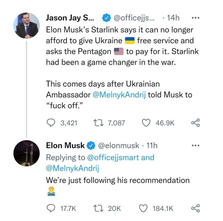Open @MelnykAndrij mention in Jason's tweet
Screen dimensions: 223x221
[x=119, y=95]
